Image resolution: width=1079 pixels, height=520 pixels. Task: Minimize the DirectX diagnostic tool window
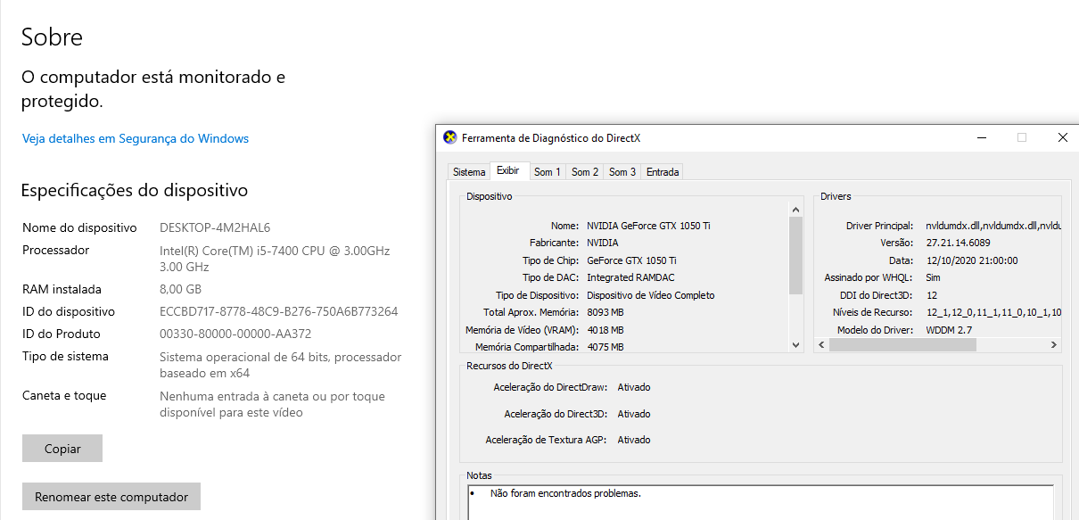[981, 137]
